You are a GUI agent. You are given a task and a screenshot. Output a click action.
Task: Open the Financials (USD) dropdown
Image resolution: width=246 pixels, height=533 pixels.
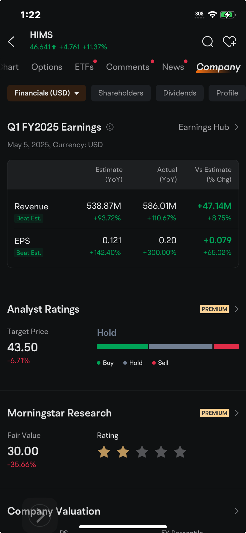tap(47, 93)
